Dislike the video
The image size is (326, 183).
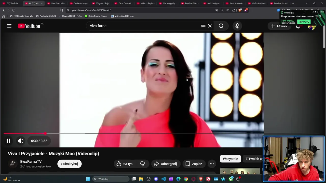143,164
